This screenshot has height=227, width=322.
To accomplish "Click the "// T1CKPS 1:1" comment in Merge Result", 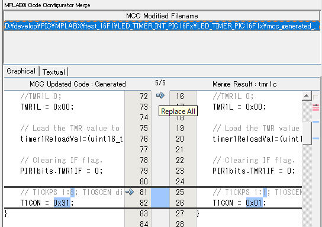I will tap(240, 192).
